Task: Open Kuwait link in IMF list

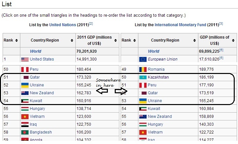Action: click(x=154, y=109)
